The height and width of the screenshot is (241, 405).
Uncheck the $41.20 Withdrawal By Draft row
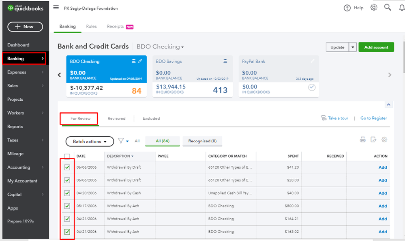tap(67, 167)
